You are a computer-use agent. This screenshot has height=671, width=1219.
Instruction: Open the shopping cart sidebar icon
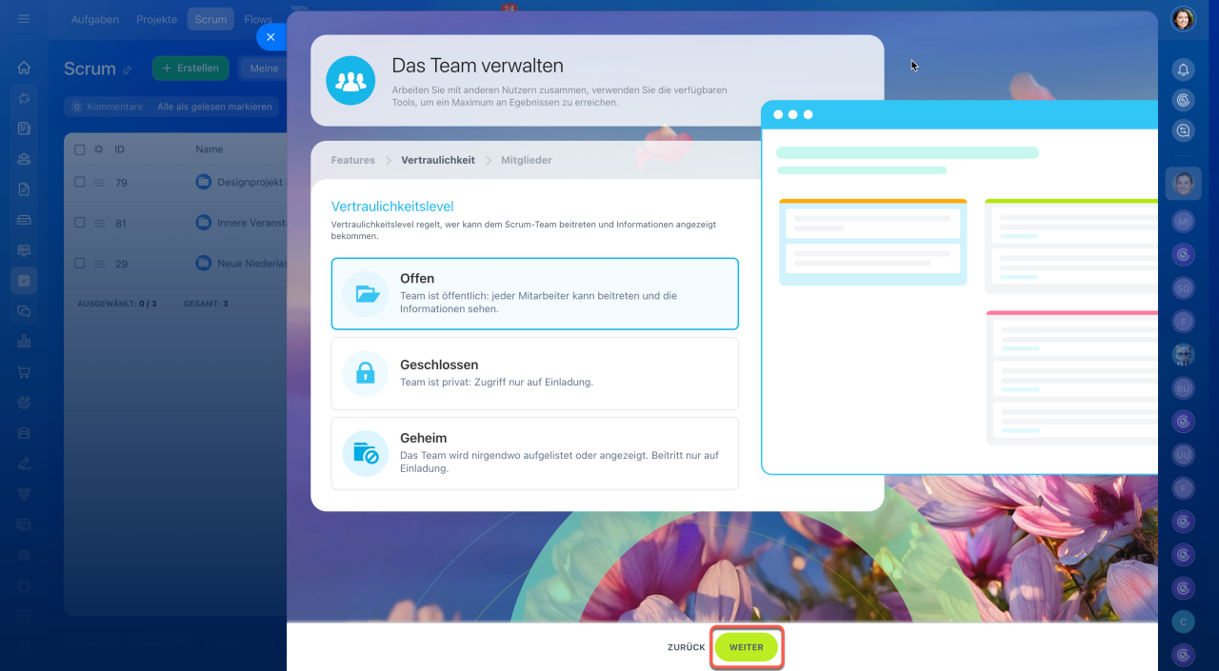tap(24, 372)
